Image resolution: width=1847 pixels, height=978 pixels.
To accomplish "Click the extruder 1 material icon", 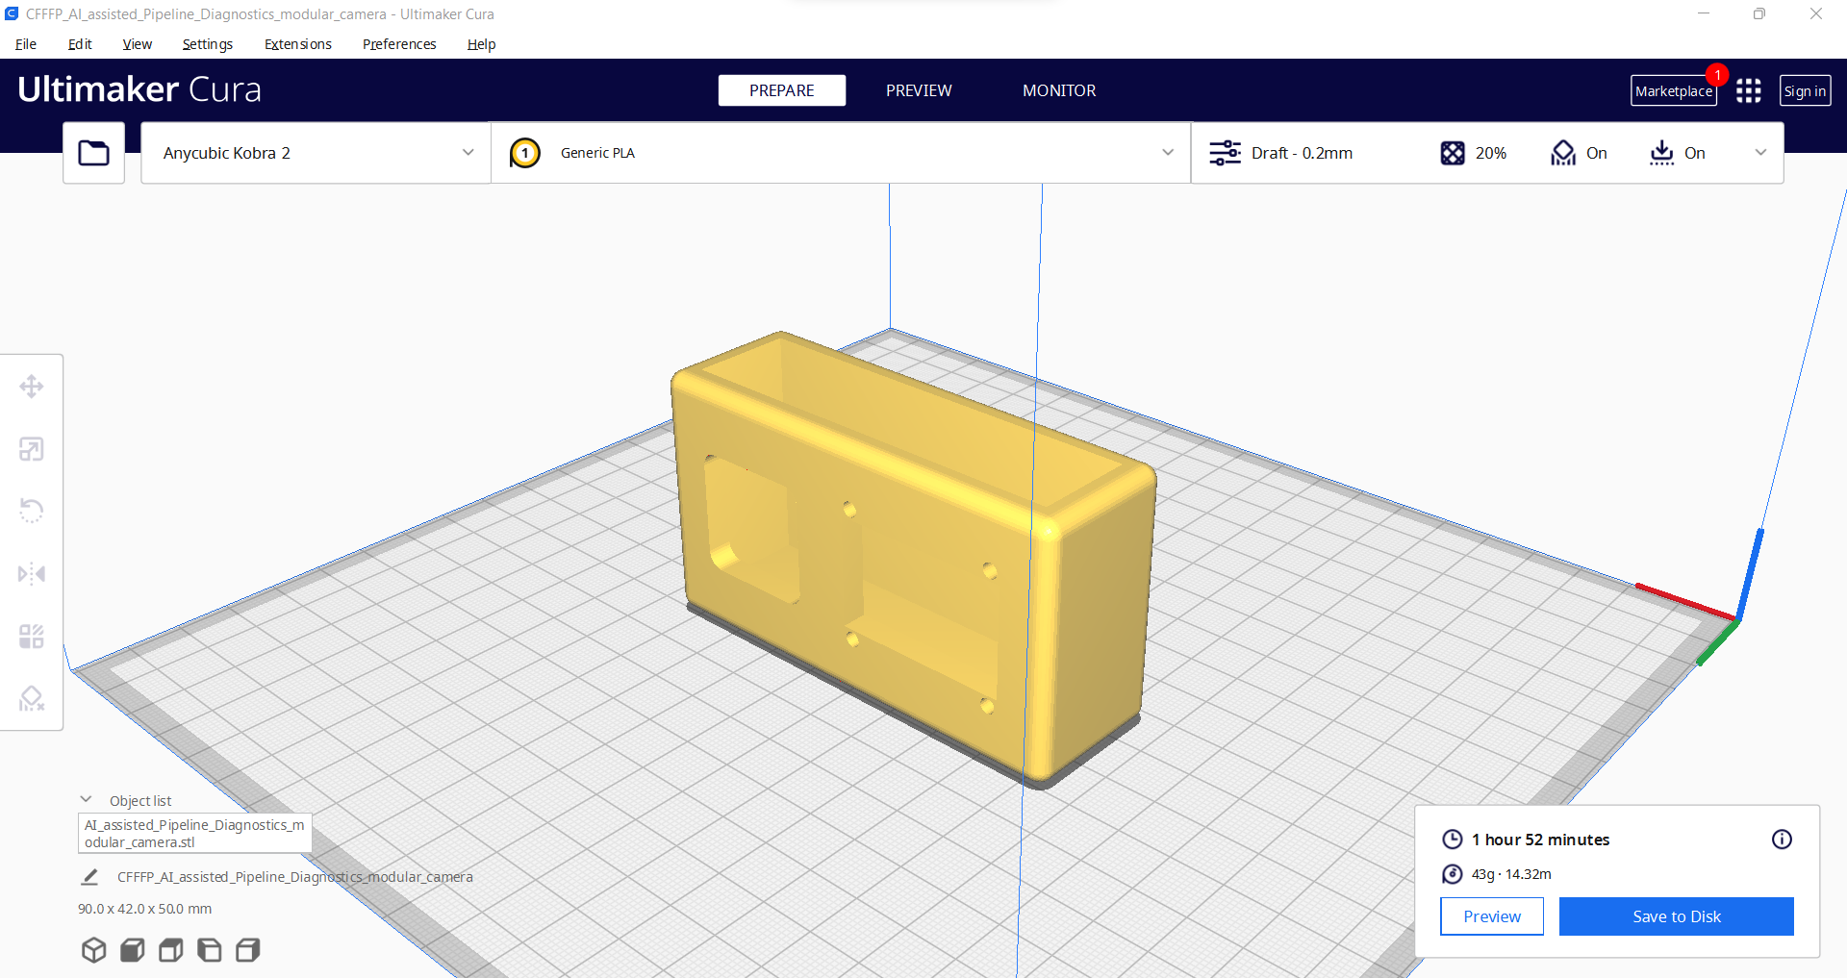I will [525, 153].
